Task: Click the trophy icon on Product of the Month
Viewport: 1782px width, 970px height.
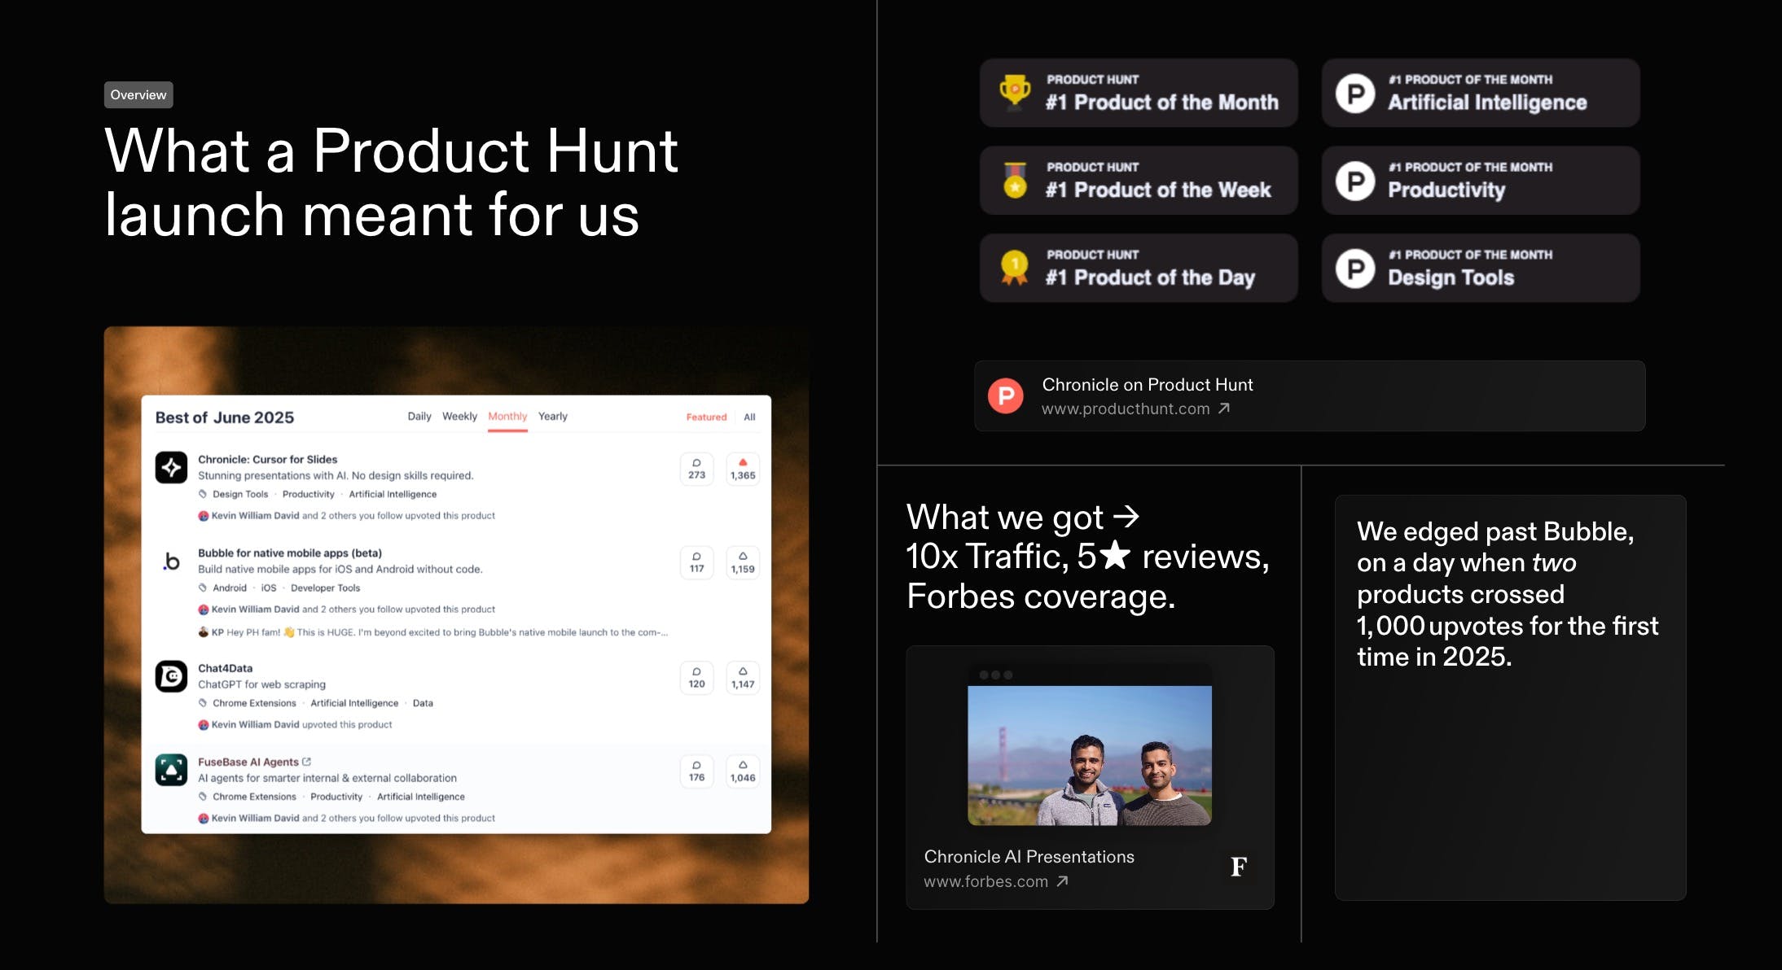Action: [x=1015, y=91]
